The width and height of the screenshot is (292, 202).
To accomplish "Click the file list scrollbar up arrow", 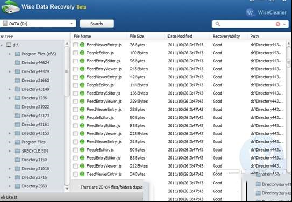I will point(289,44).
